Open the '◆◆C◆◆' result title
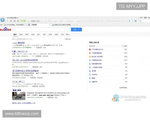Viewport: 150px width, 120px height. pyautogui.click(x=16, y=90)
